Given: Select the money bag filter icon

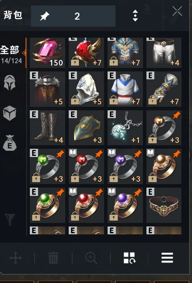Looking at the screenshot, I should click(9, 143).
